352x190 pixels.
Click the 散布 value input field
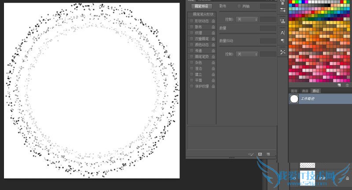click(268, 6)
